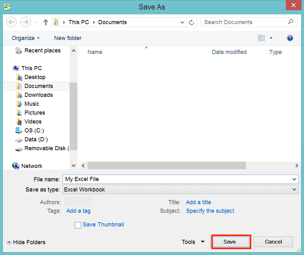Click the Save button
The width and height of the screenshot is (304, 255).
[x=230, y=242]
